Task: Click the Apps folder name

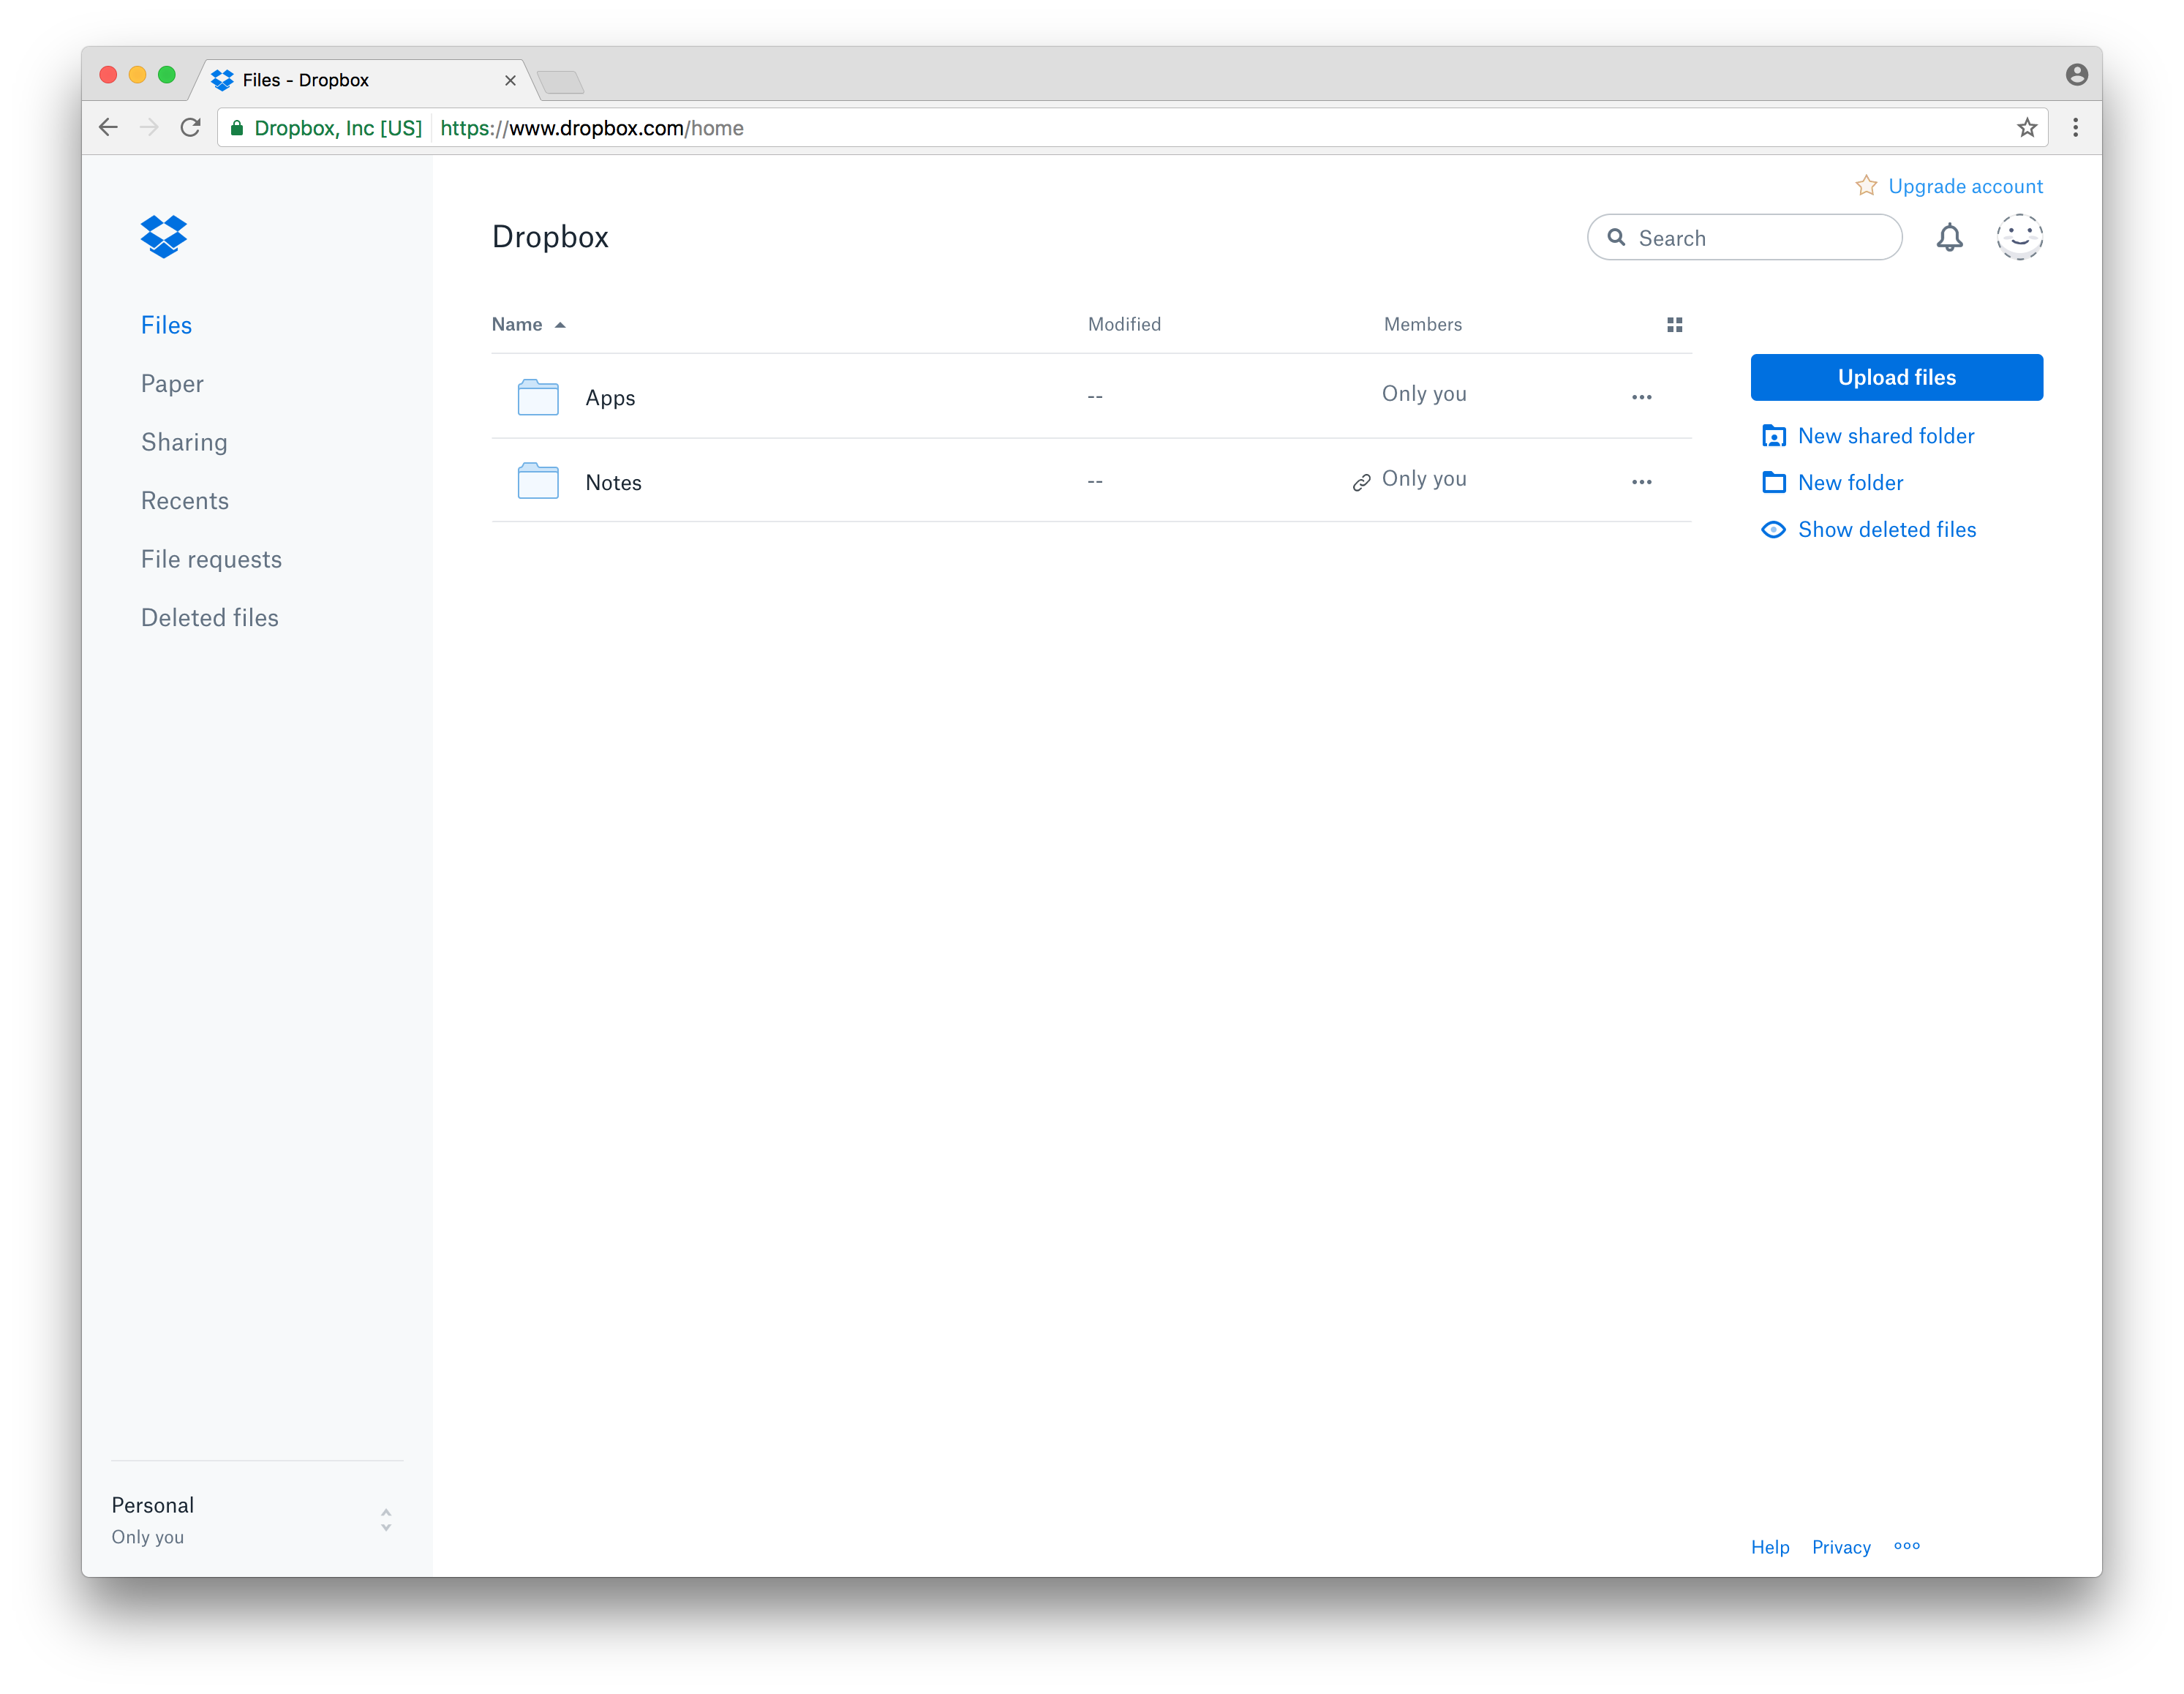Action: click(610, 398)
